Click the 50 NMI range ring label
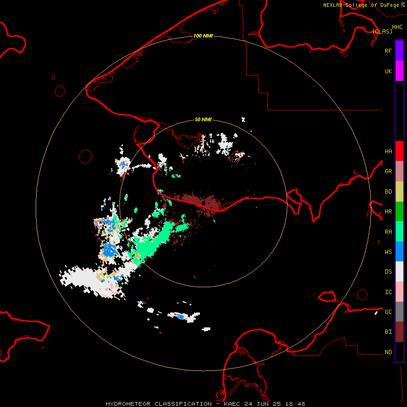The image size is (407, 407). (203, 119)
